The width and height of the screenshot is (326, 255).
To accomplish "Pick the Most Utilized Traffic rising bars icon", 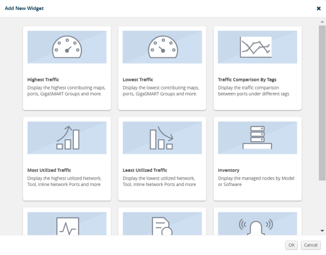I will pos(68,137).
